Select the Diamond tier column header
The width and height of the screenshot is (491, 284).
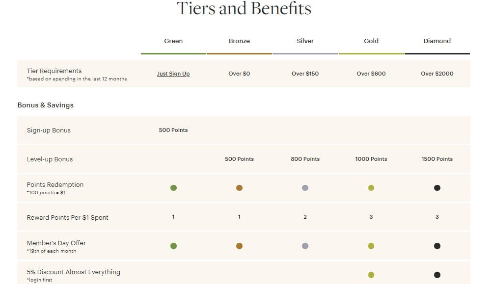(x=437, y=41)
